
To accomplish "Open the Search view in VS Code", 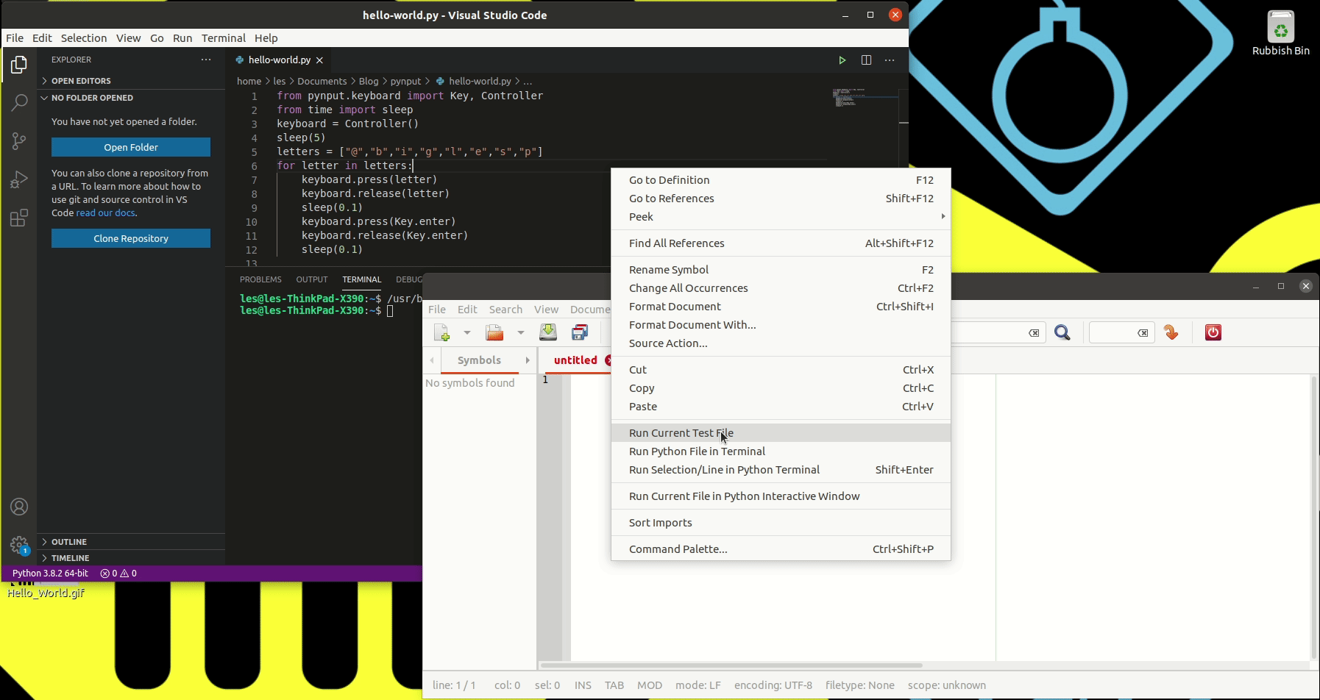I will coord(19,103).
